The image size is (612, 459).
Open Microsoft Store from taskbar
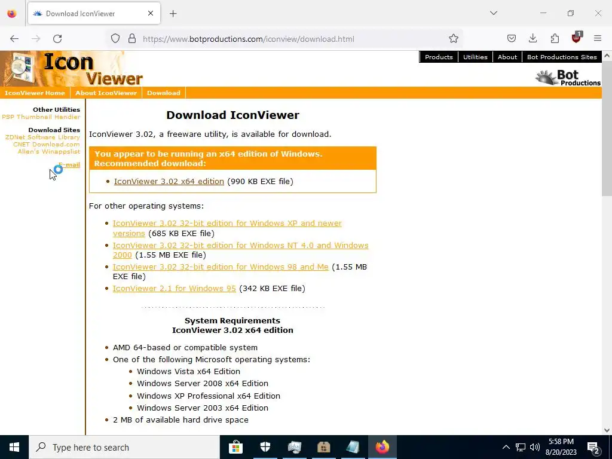point(235,447)
